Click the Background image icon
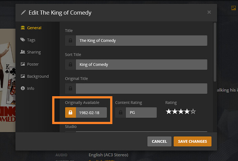238x161 pixels. (23, 76)
